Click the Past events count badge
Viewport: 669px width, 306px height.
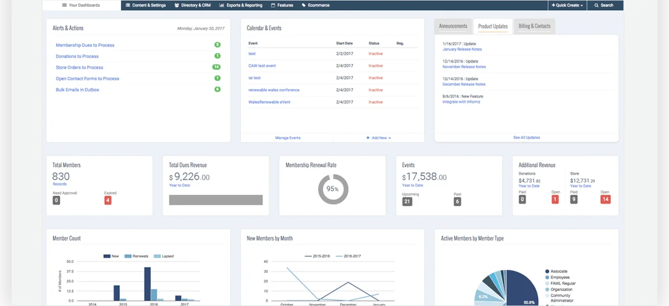tap(458, 201)
